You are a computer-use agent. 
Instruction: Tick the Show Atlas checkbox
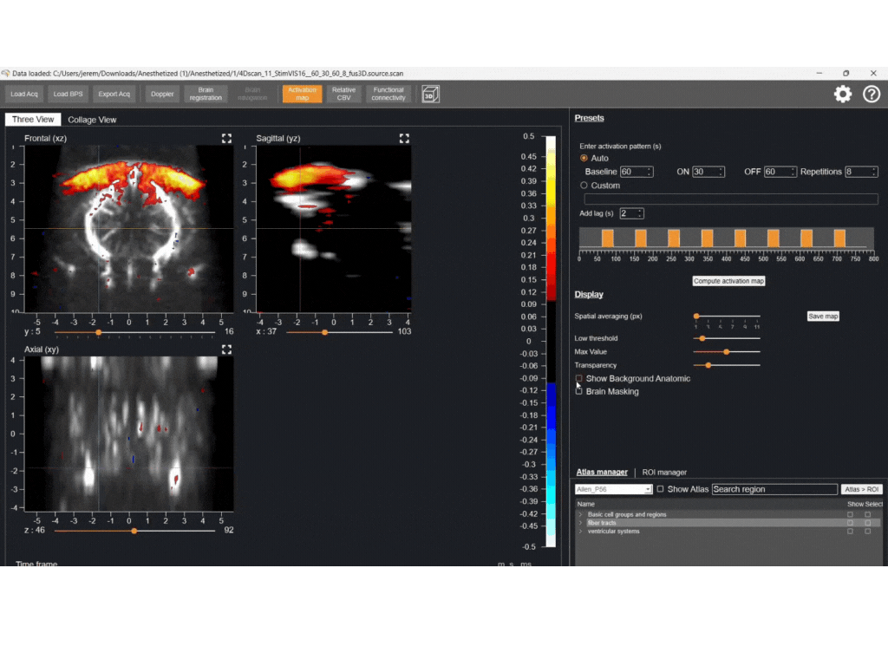tap(661, 489)
